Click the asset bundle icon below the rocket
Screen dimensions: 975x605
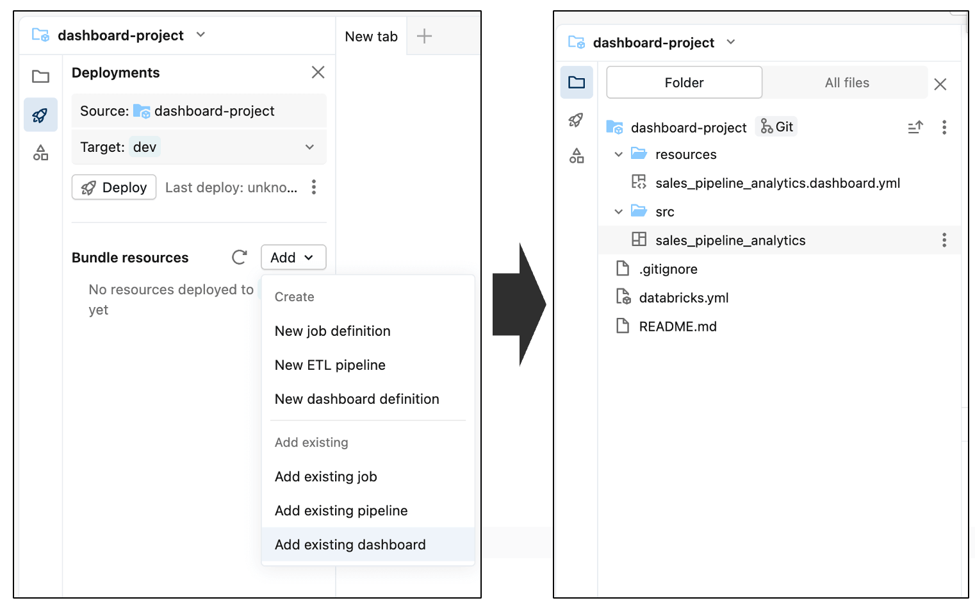pyautogui.click(x=40, y=153)
